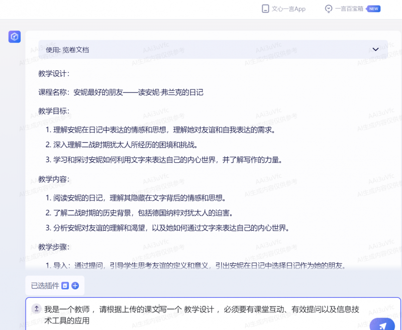Click the ERNIE Bot assistant avatar icon
This screenshot has height=330, width=402.
click(x=15, y=37)
